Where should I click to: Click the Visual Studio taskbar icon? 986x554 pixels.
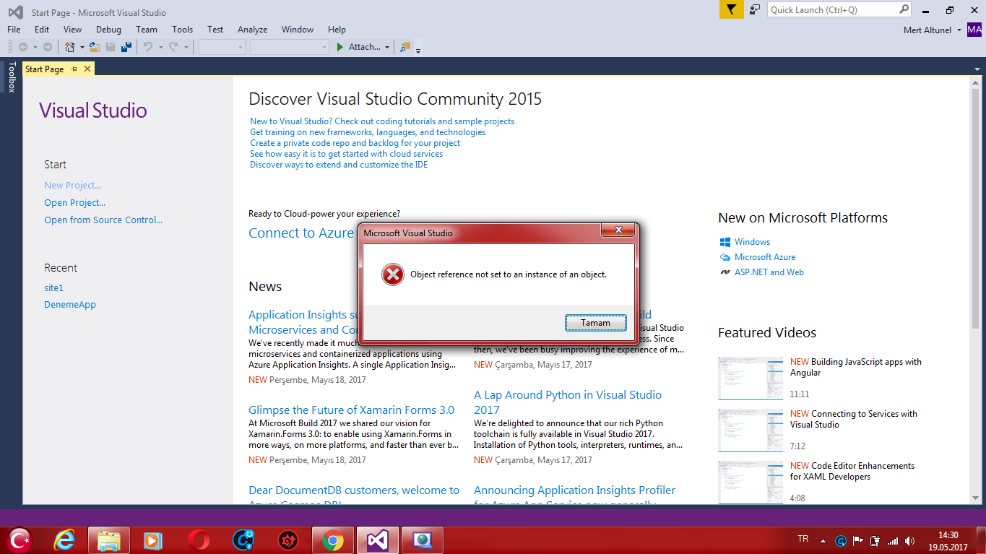(x=377, y=540)
